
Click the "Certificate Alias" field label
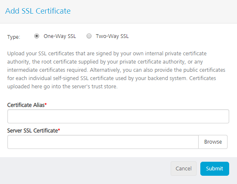(x=26, y=105)
